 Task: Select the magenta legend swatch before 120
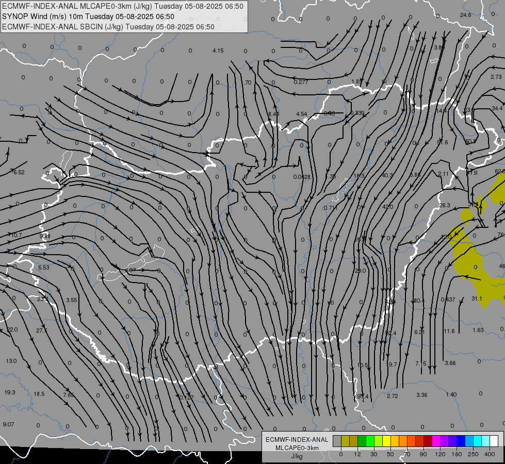(436, 441)
